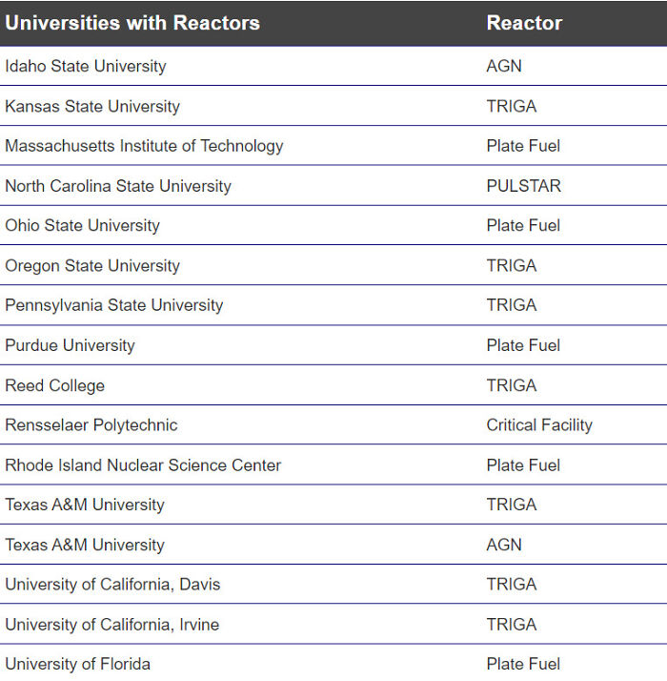Viewport: 667px width, 681px height.
Task: Click Pennsylvania State University entry
Action: [x=114, y=305]
